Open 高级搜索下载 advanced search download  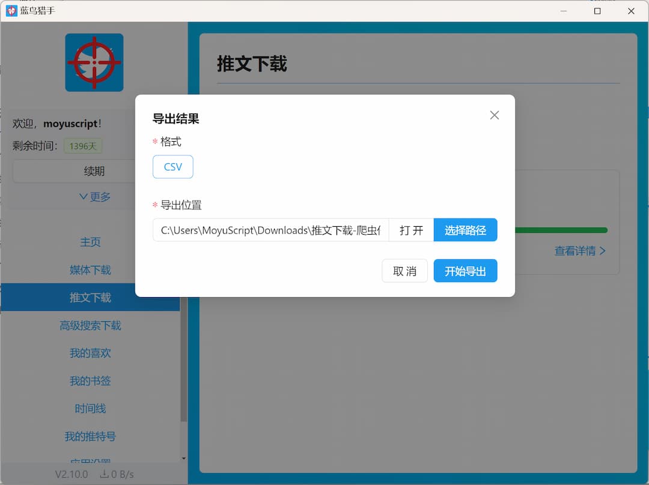[x=90, y=325]
